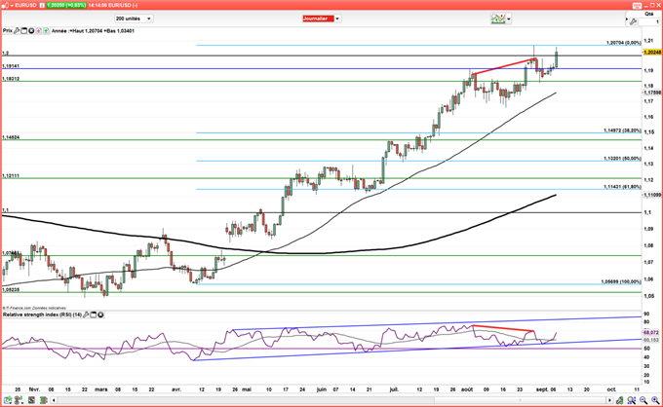Click the detach window icon in title bar
This screenshot has width=663, height=407.
click(x=637, y=6)
